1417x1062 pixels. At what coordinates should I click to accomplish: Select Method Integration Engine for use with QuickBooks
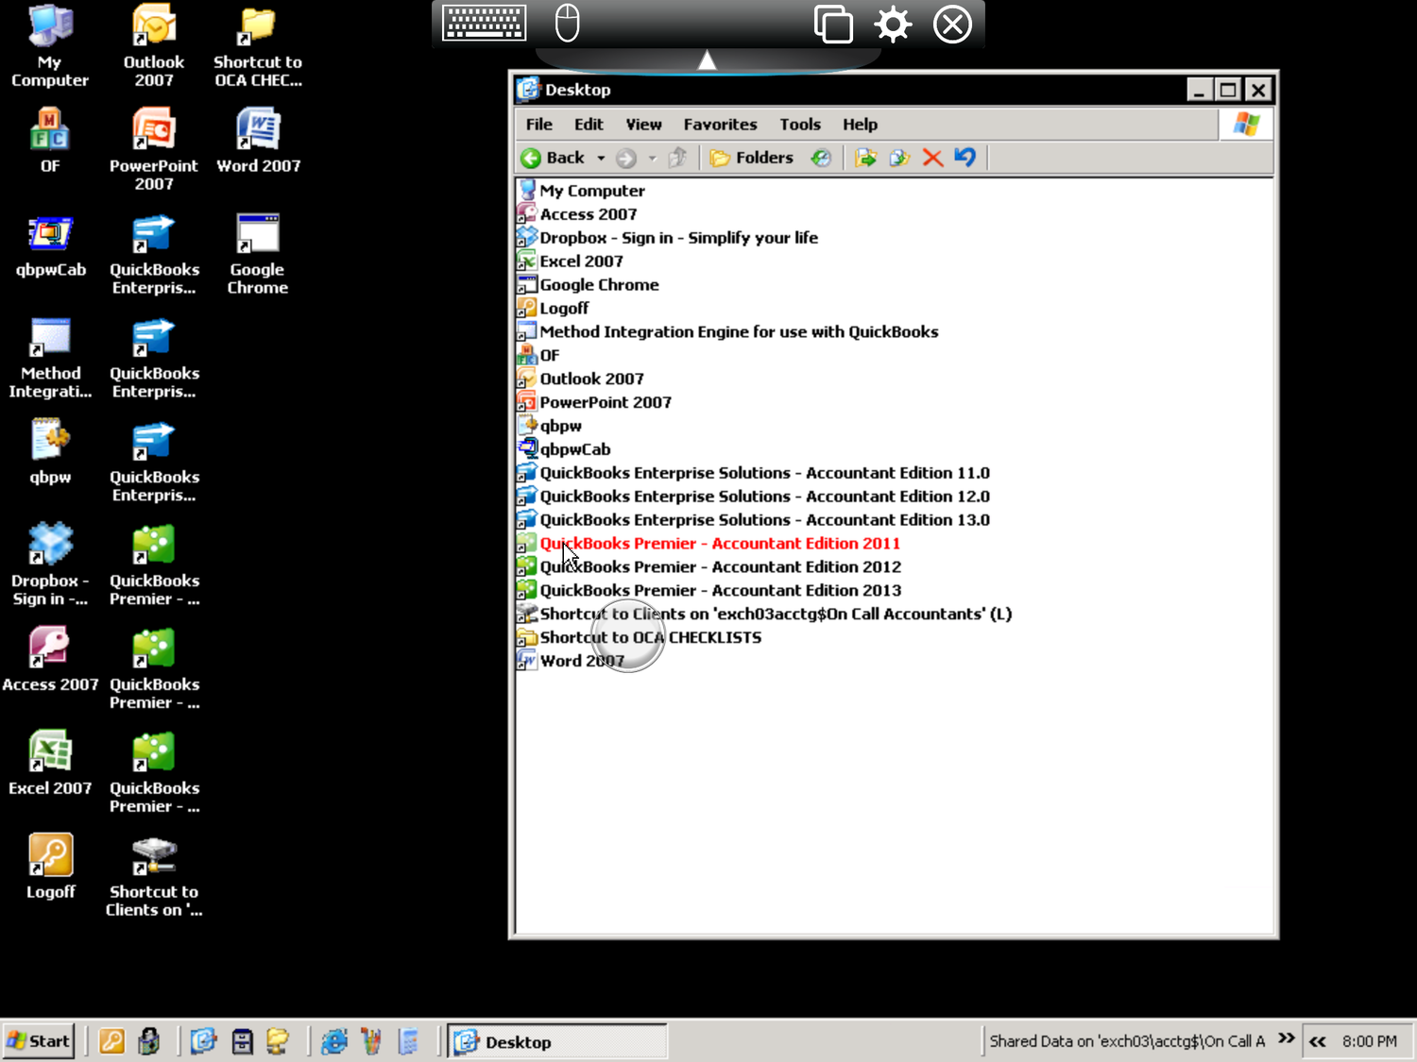728,332
